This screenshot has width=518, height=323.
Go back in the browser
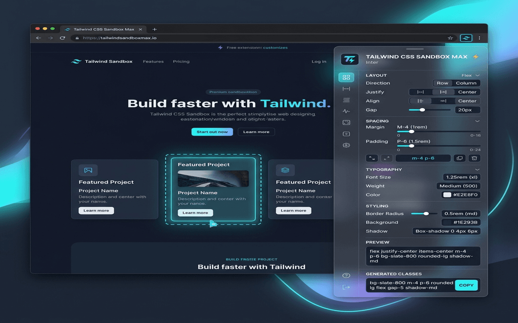(x=38, y=38)
